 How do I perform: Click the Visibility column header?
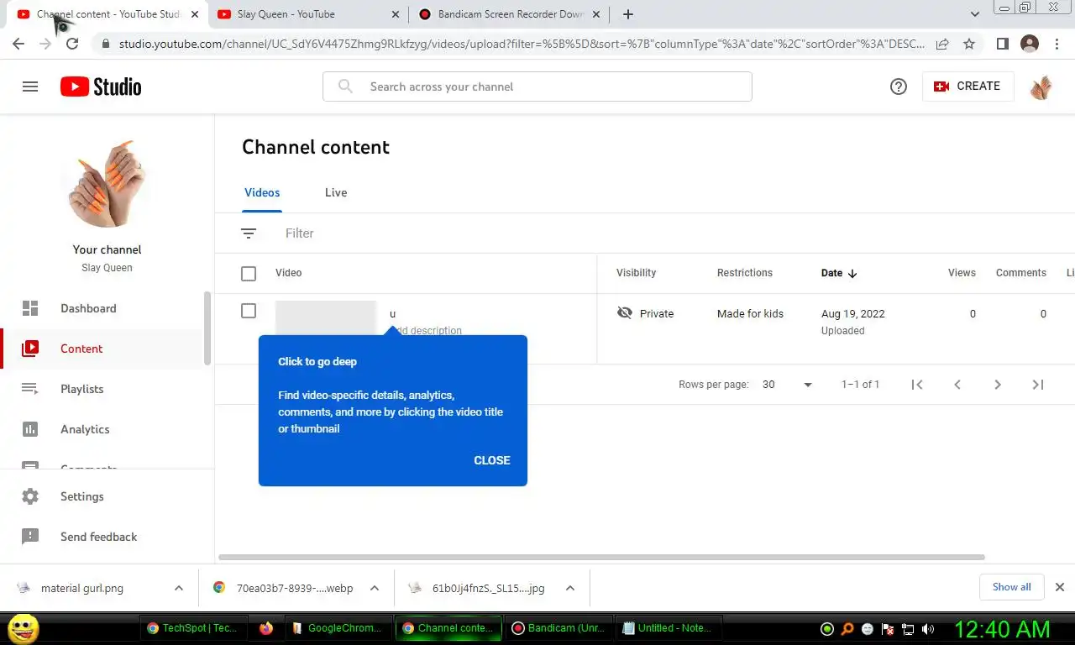point(636,273)
